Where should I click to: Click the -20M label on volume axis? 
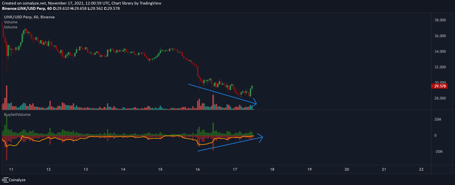[x=439, y=152]
